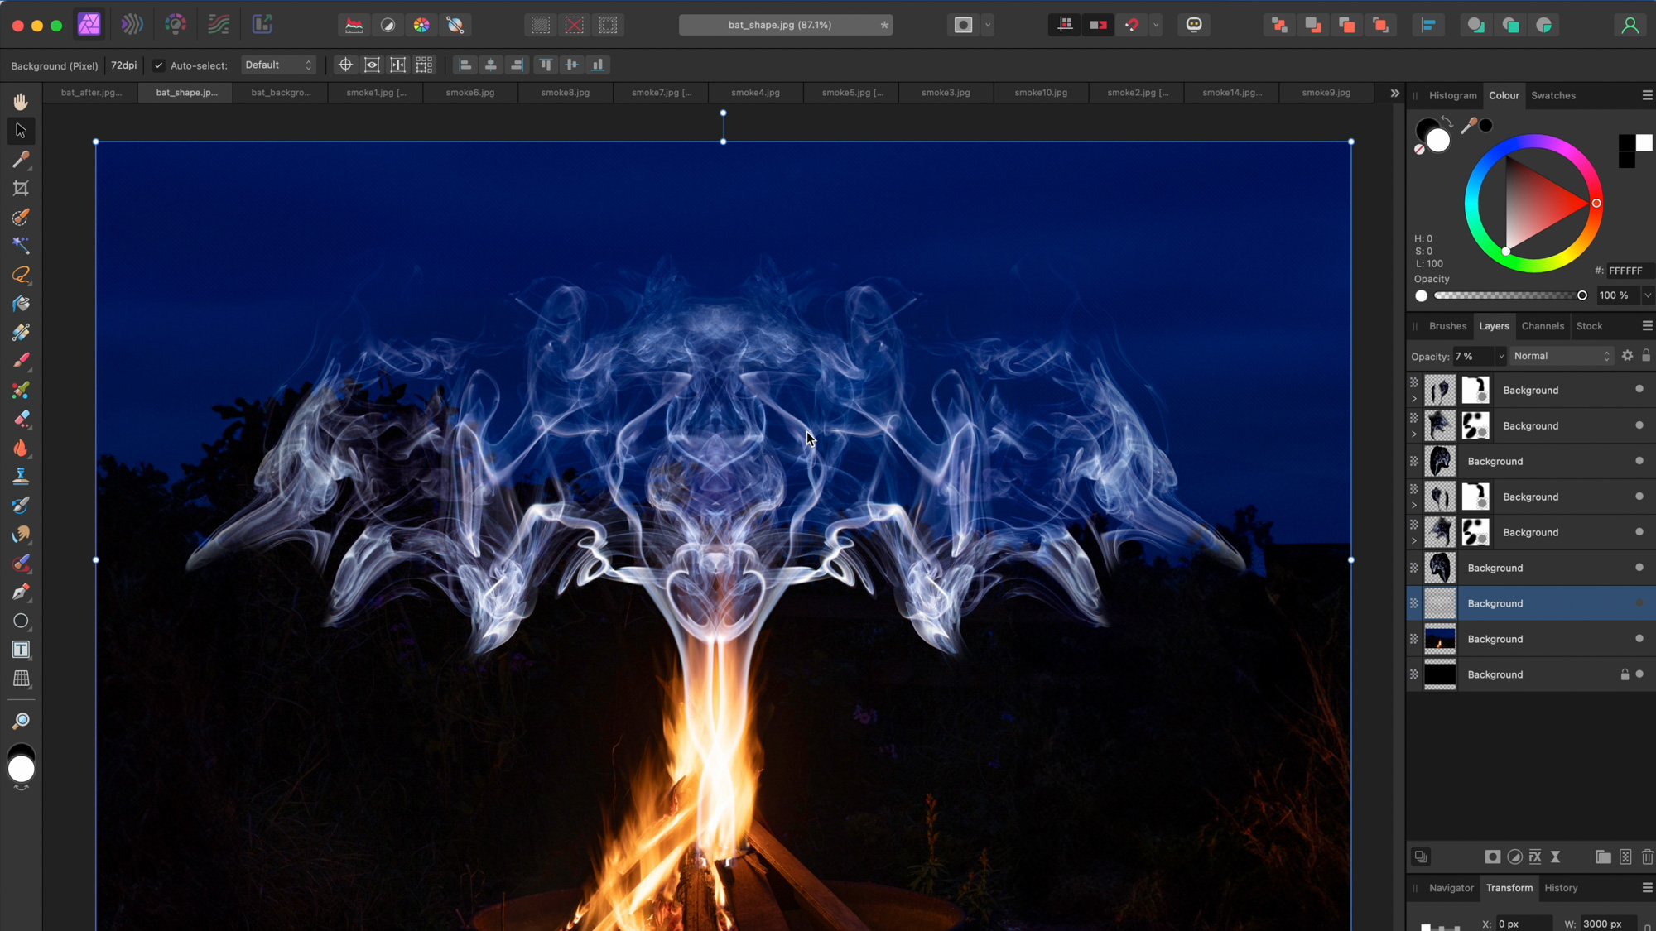The image size is (1656, 931).
Task: Click the account user icon button
Action: coord(1630,25)
